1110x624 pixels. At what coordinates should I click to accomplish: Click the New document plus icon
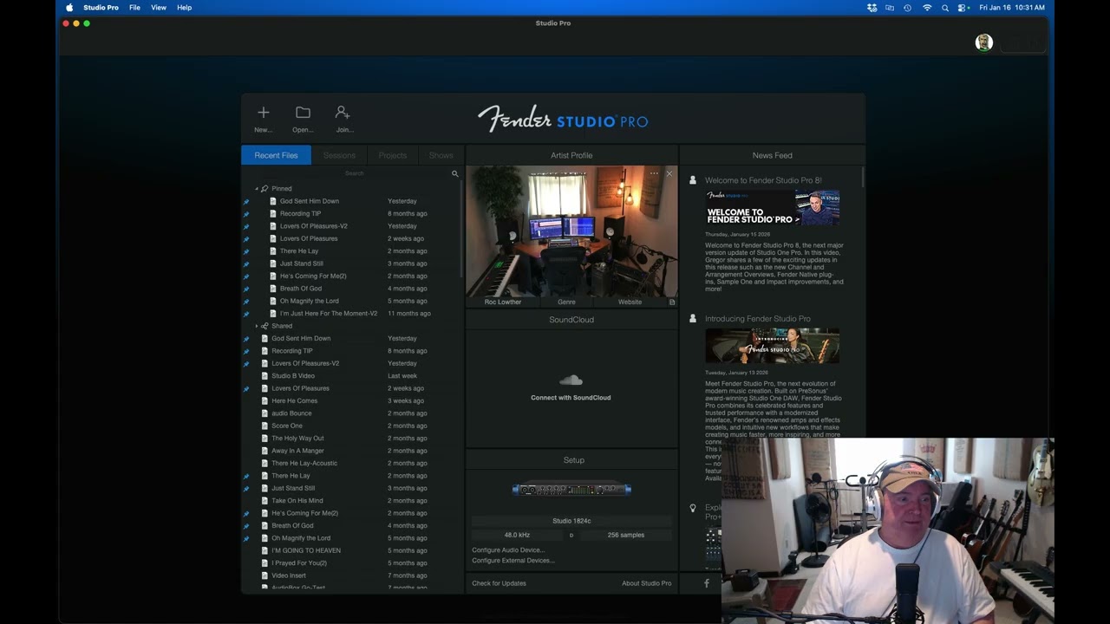[263, 113]
